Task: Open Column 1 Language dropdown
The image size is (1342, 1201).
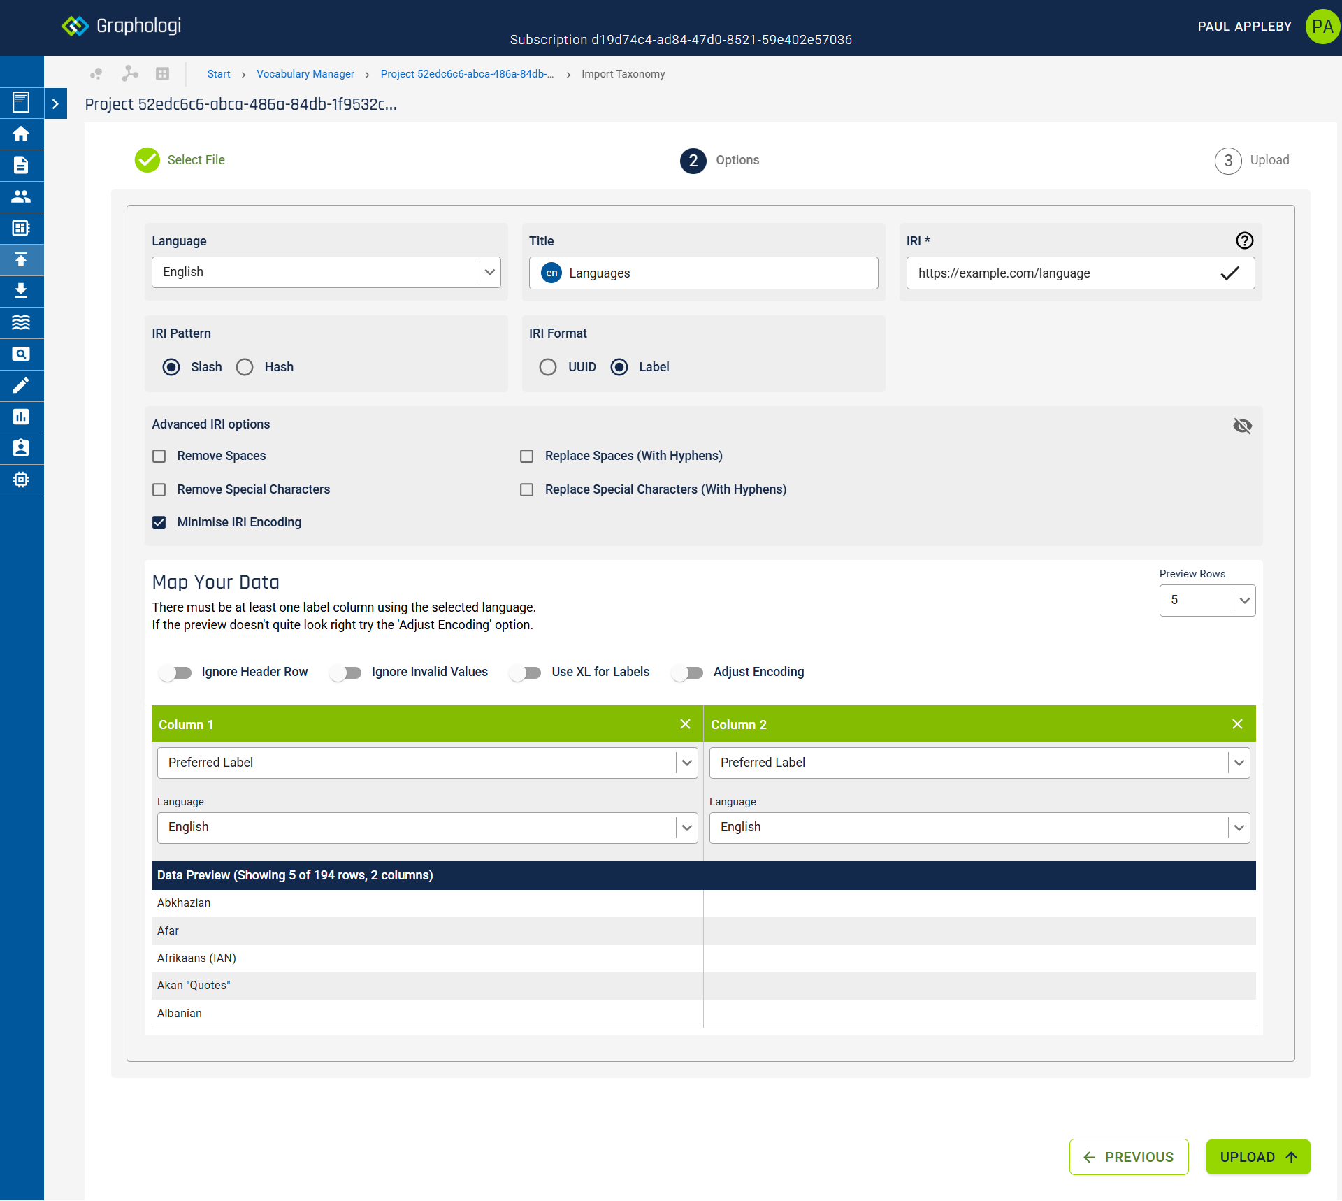Action: click(428, 828)
